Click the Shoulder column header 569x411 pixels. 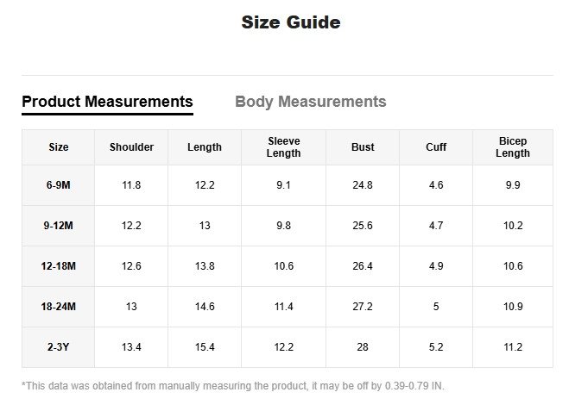pos(131,147)
